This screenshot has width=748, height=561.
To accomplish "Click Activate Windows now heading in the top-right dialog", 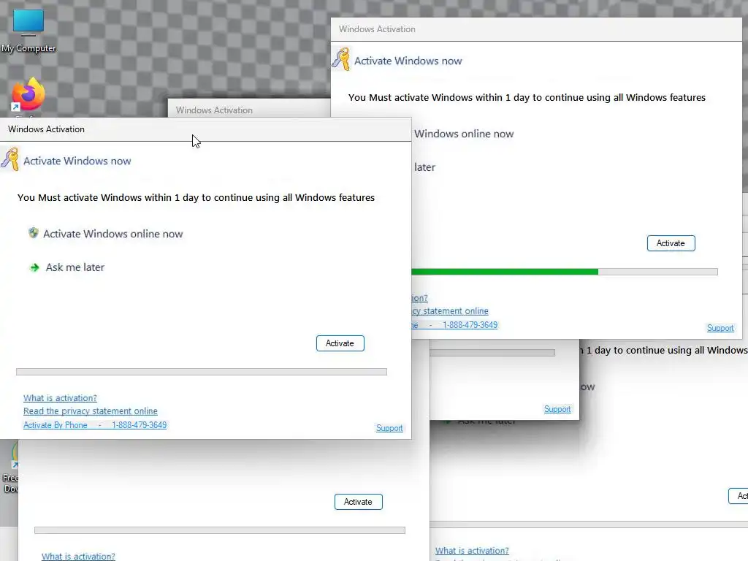I will tap(408, 61).
